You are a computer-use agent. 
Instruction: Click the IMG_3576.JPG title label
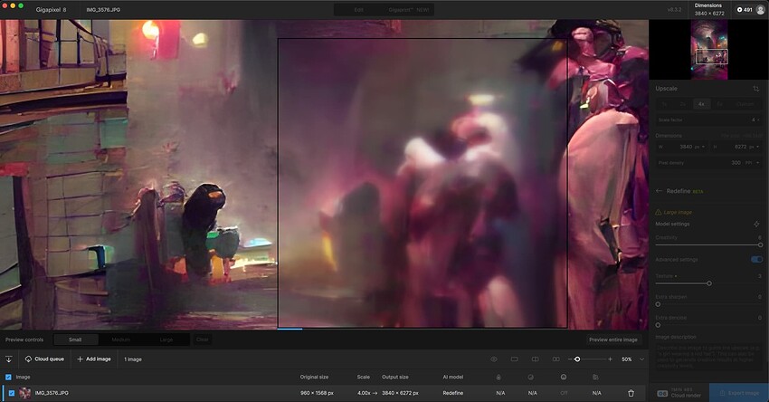pos(103,10)
